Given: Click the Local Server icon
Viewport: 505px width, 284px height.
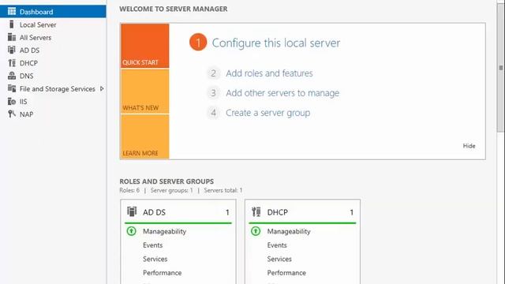Looking at the screenshot, I should (x=12, y=24).
